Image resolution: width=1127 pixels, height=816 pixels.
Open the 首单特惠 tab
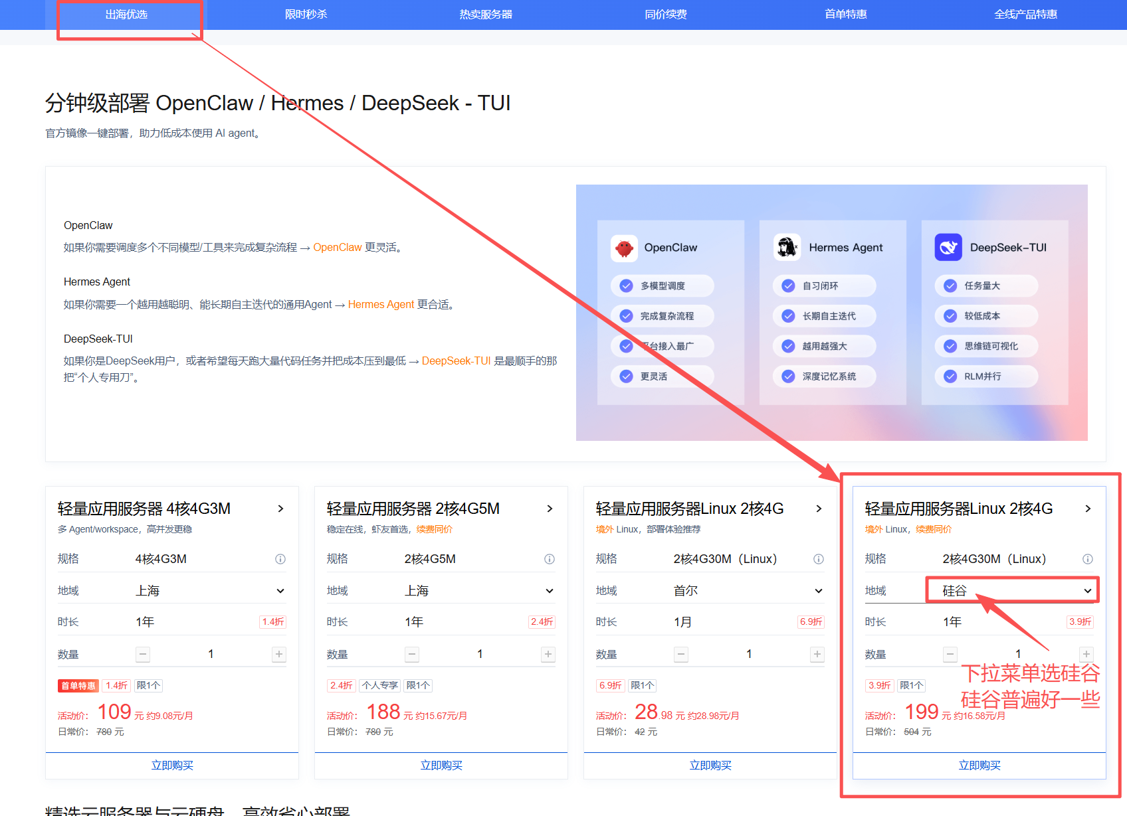tap(846, 15)
